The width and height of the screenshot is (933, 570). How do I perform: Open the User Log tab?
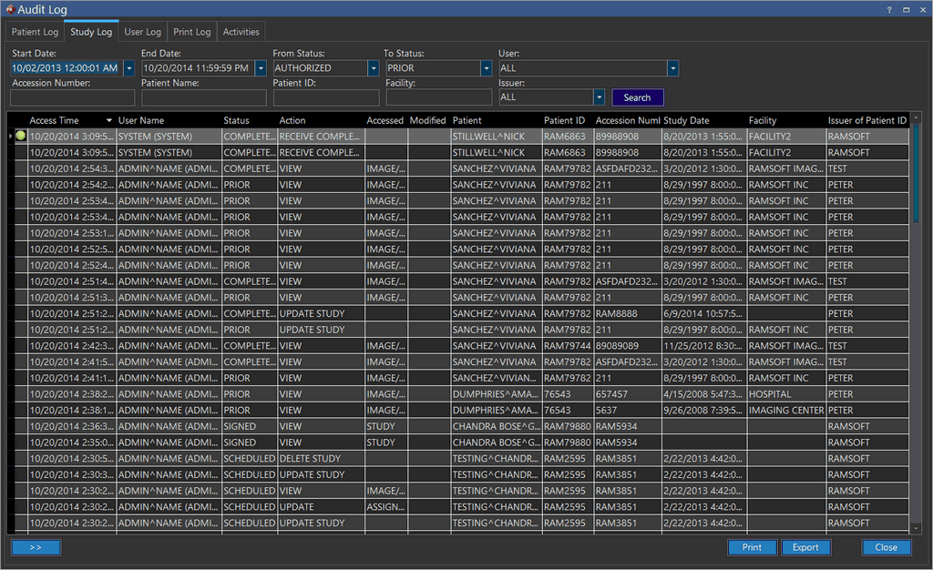coord(142,32)
